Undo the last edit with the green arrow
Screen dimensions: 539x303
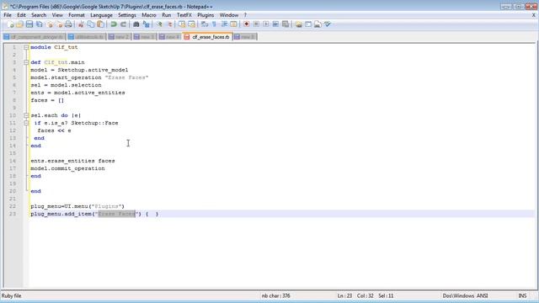pyautogui.click(x=114, y=24)
